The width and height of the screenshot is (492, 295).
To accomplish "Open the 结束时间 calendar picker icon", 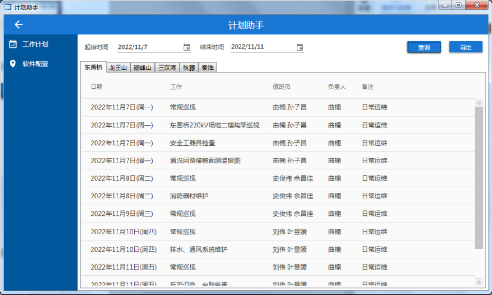I will [299, 47].
